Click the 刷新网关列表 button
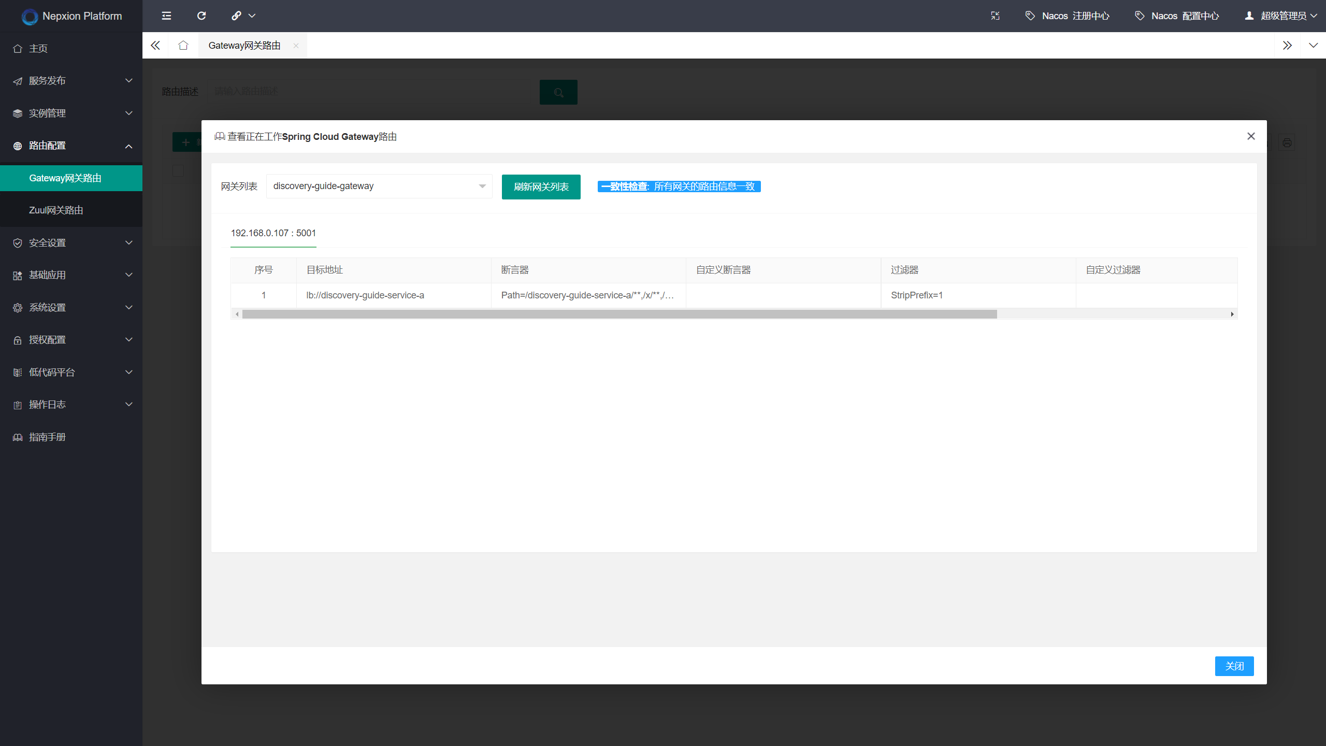1326x746 pixels. pos(541,187)
